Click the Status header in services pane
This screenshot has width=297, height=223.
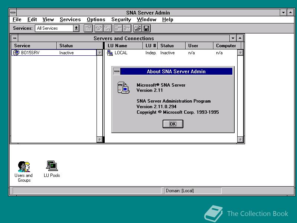[x=80, y=45]
